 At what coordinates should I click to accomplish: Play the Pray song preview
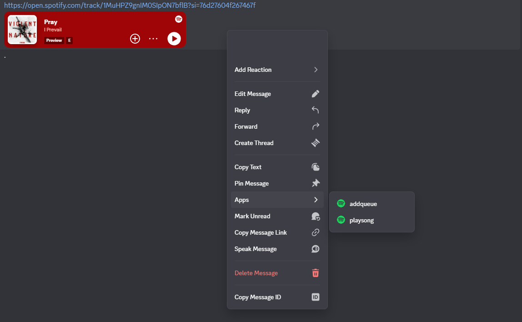174,39
